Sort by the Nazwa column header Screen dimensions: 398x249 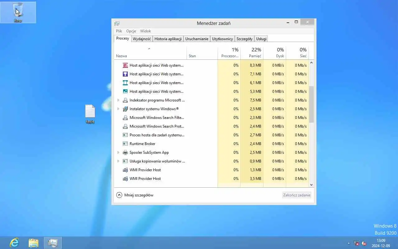[x=150, y=53]
